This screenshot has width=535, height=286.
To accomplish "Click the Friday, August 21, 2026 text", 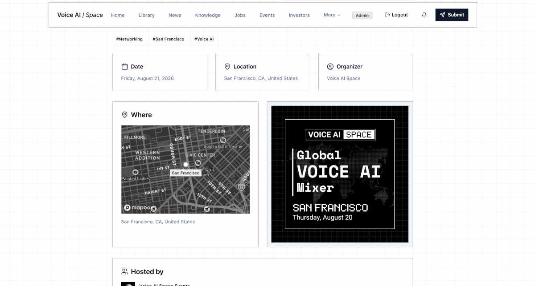I will coord(148,78).
